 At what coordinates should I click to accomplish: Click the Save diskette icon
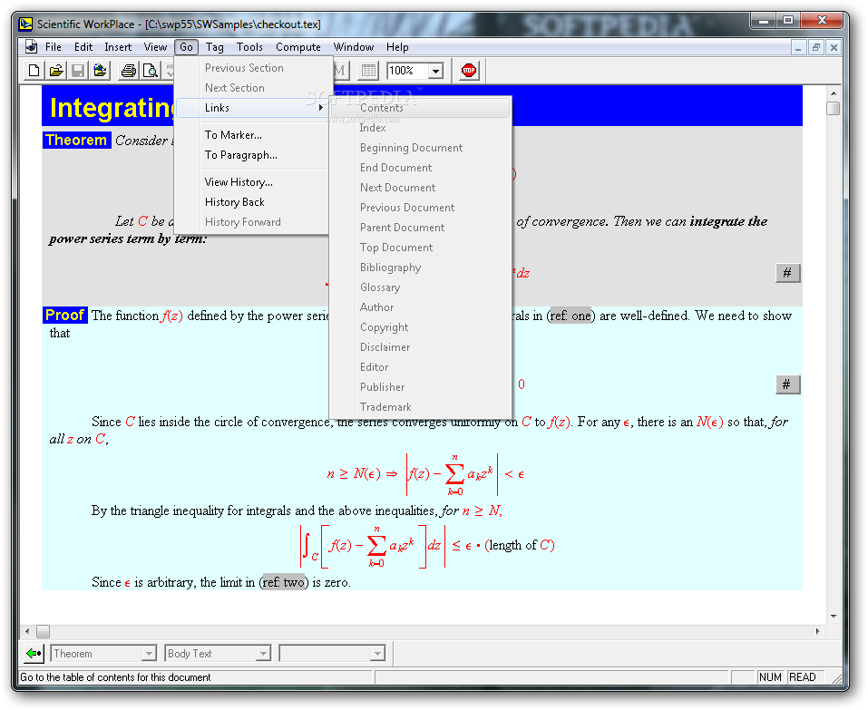(x=78, y=71)
